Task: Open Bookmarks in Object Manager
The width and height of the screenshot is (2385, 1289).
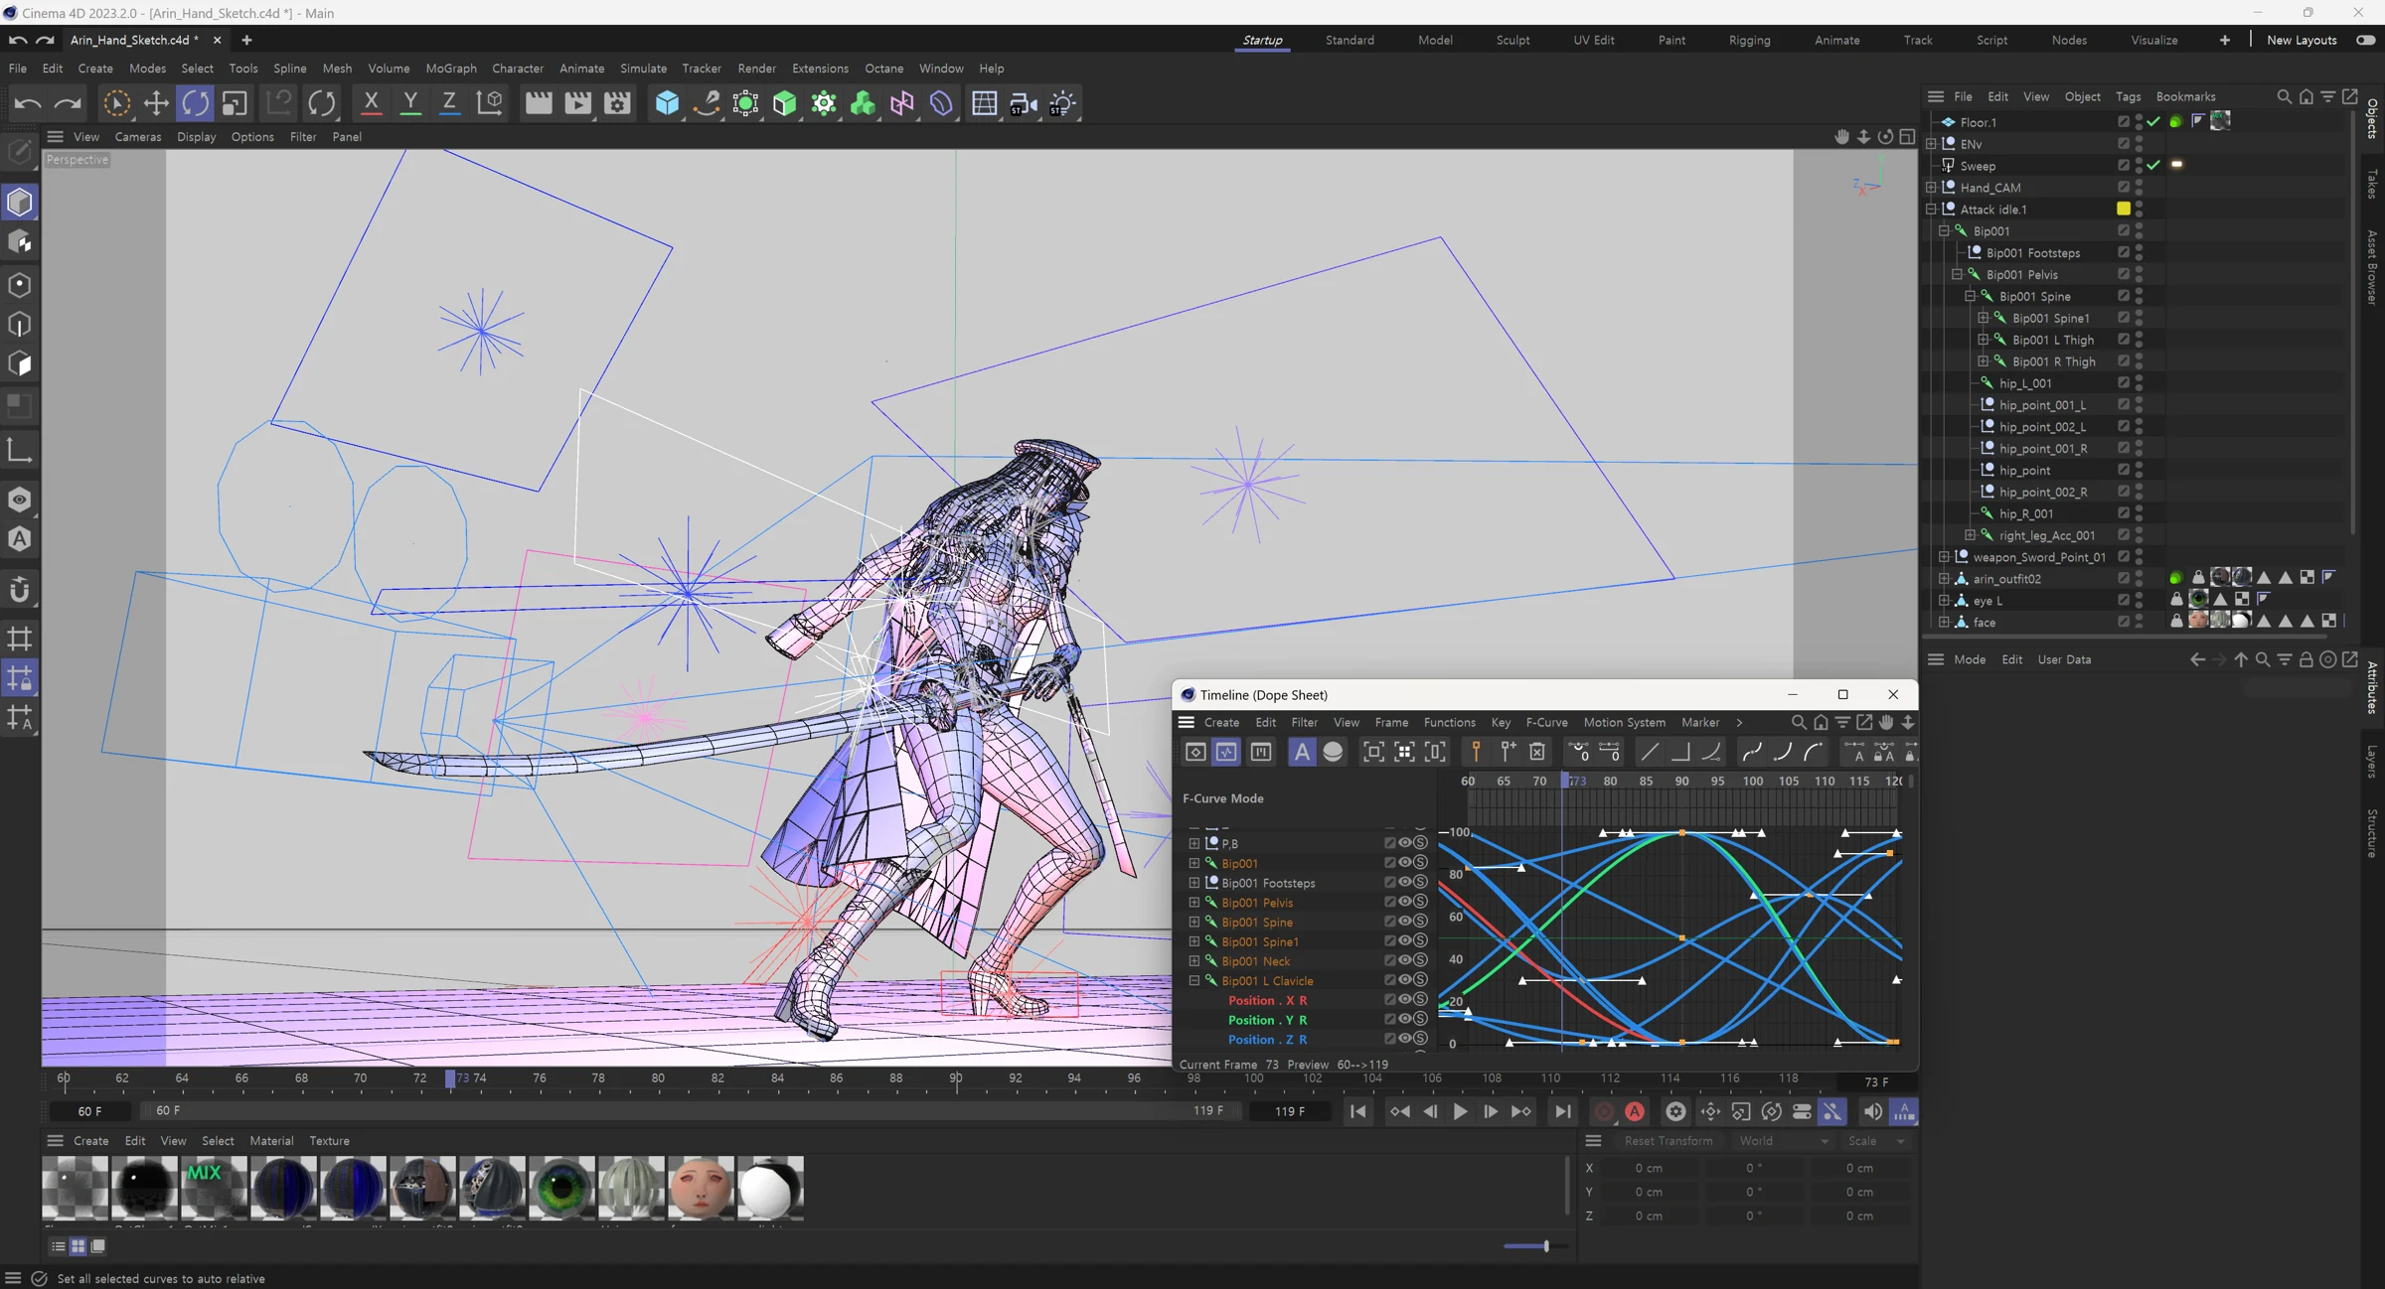Action: pos(2185,96)
